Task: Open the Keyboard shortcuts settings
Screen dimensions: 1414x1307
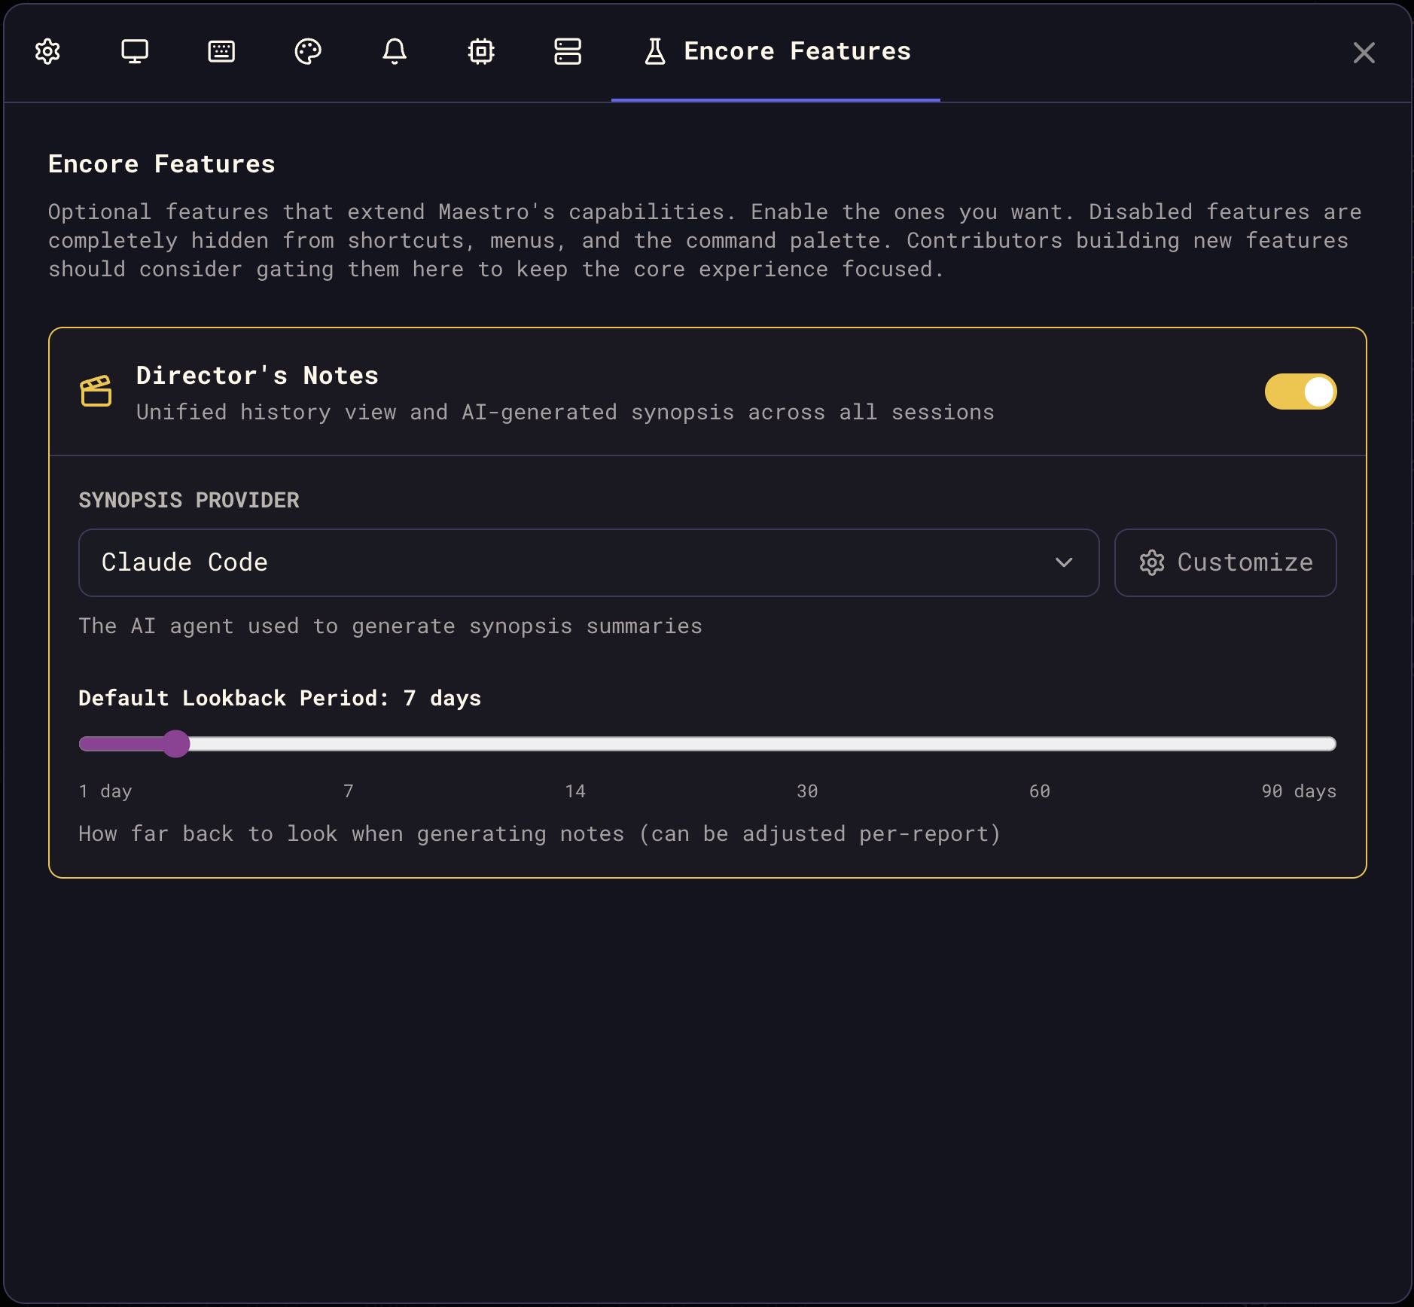Action: coord(221,52)
